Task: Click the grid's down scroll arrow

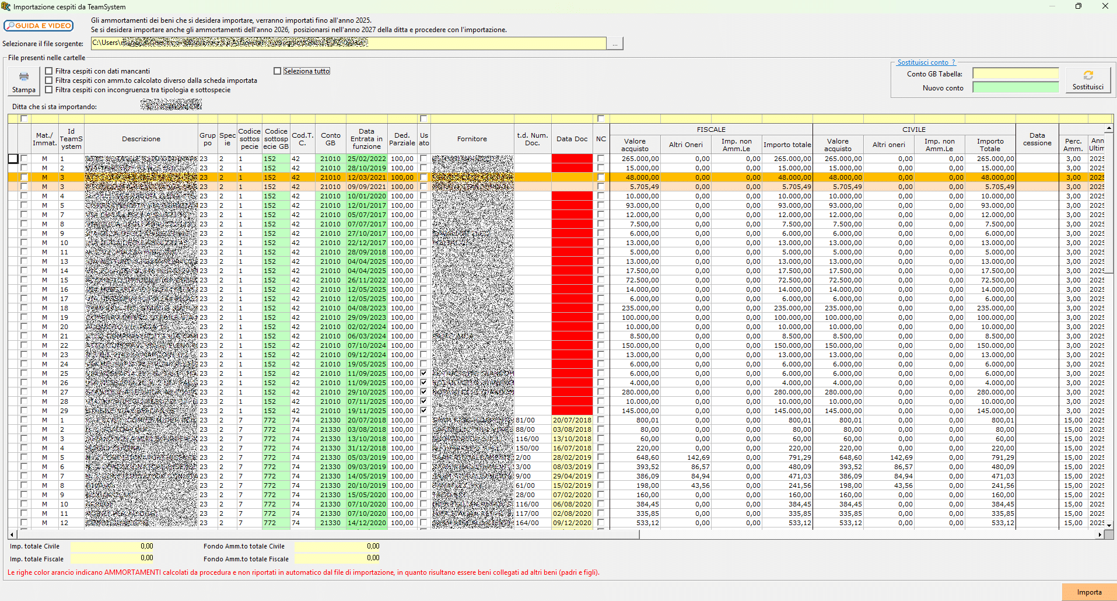Action: (1109, 525)
